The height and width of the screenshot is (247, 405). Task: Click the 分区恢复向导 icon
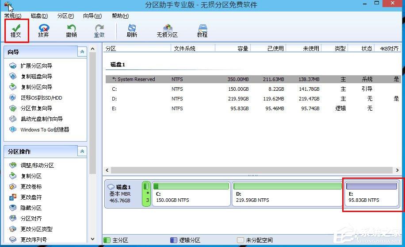(13, 108)
